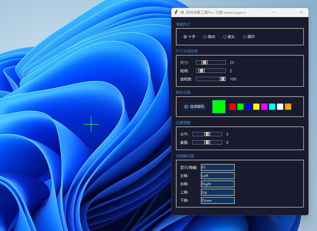Click the 尺寸 size slider handle
The image size is (317, 231).
205,62
